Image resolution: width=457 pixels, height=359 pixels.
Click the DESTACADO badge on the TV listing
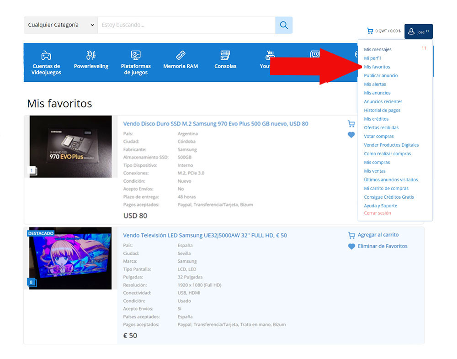click(41, 233)
